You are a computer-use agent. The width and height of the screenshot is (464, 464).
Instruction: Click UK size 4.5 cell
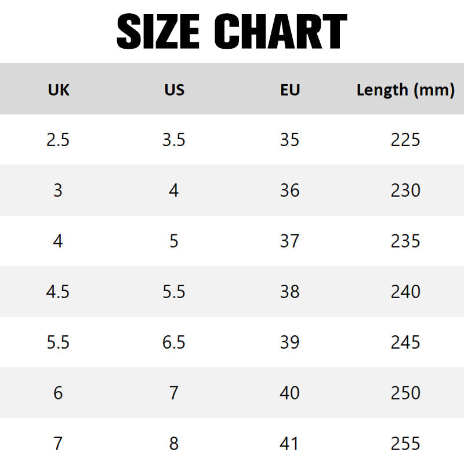[57, 292]
